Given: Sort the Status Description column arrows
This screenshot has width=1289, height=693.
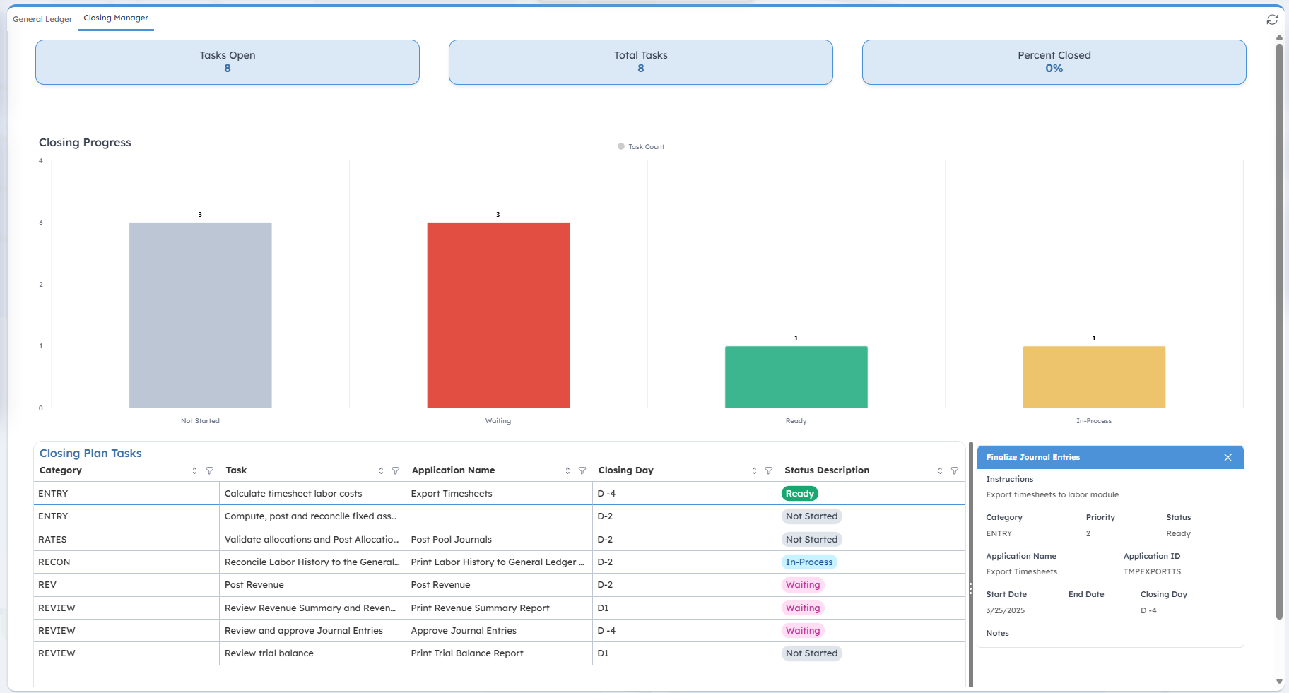Looking at the screenshot, I should tap(940, 470).
